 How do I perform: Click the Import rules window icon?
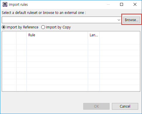pyautogui.click(x=5, y=4)
